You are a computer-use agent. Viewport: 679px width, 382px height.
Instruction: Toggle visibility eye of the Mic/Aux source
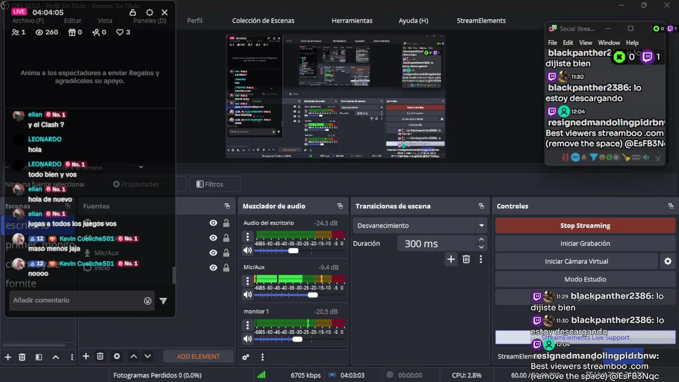[213, 253]
